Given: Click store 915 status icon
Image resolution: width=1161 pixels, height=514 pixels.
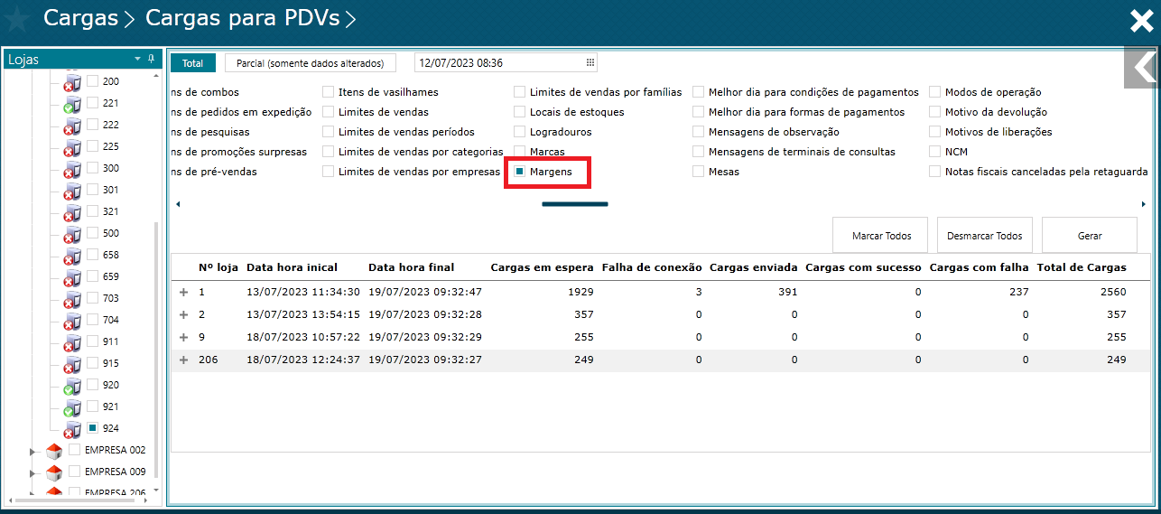Looking at the screenshot, I should click(71, 365).
